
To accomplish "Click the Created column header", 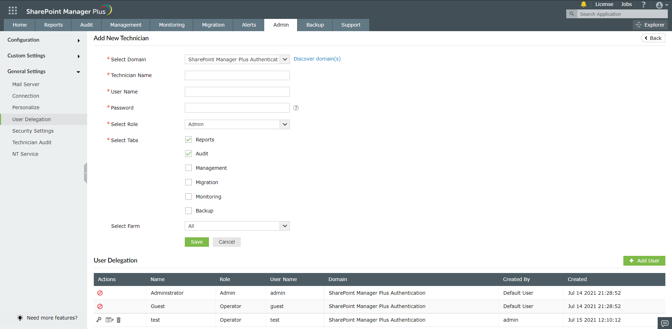I will click(577, 279).
